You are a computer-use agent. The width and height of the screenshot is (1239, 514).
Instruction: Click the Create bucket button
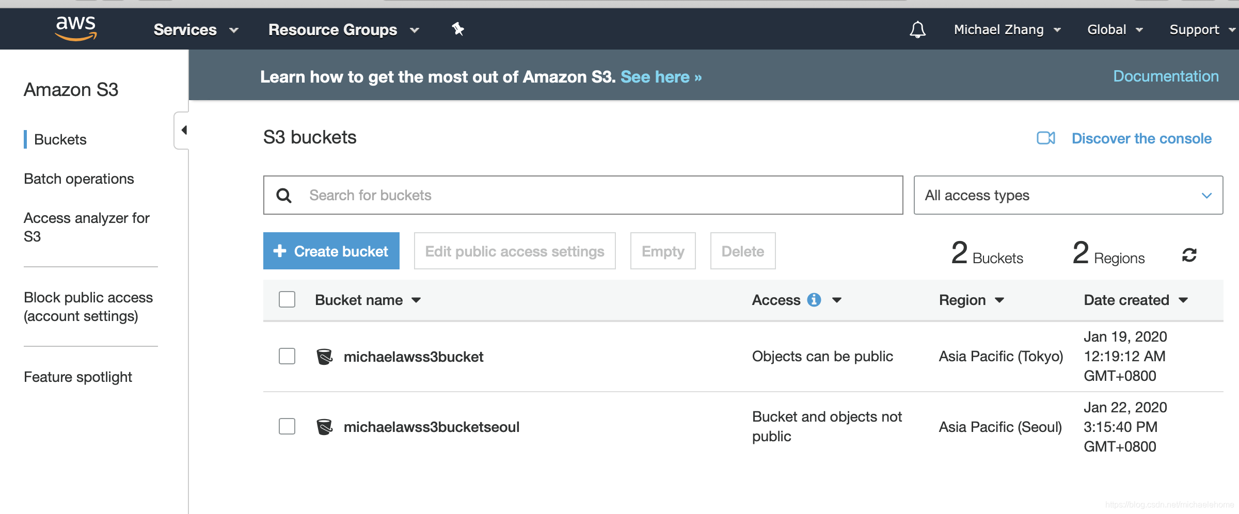click(x=331, y=251)
